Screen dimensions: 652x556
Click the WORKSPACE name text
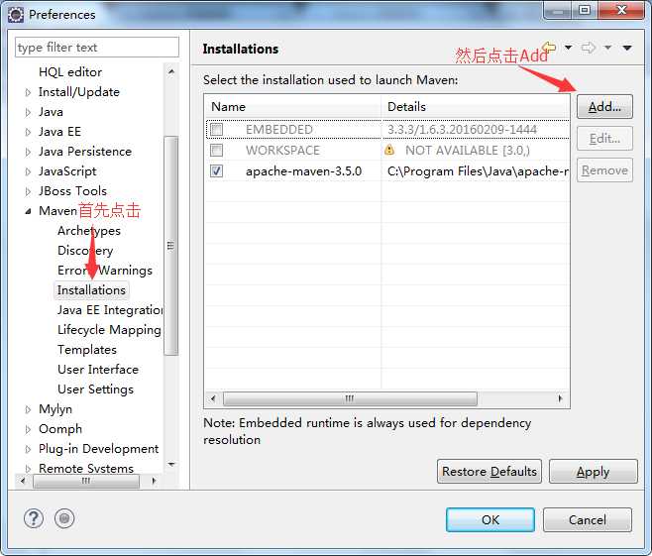point(282,150)
